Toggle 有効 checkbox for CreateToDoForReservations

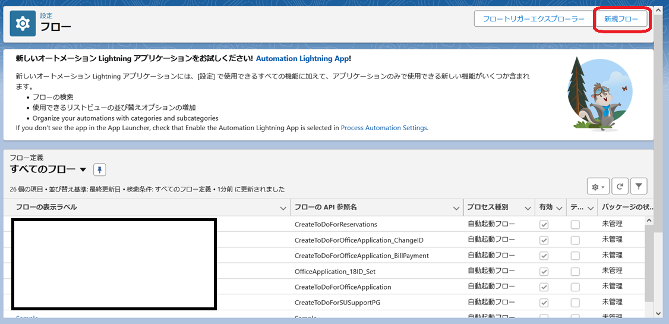[x=544, y=225]
